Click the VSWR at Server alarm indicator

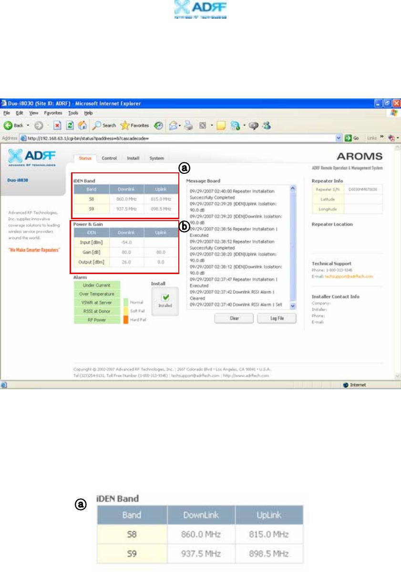pyautogui.click(x=97, y=303)
